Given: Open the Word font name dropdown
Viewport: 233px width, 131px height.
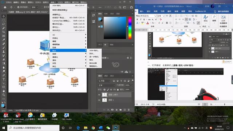Looking at the screenshot, I should tap(146, 16).
